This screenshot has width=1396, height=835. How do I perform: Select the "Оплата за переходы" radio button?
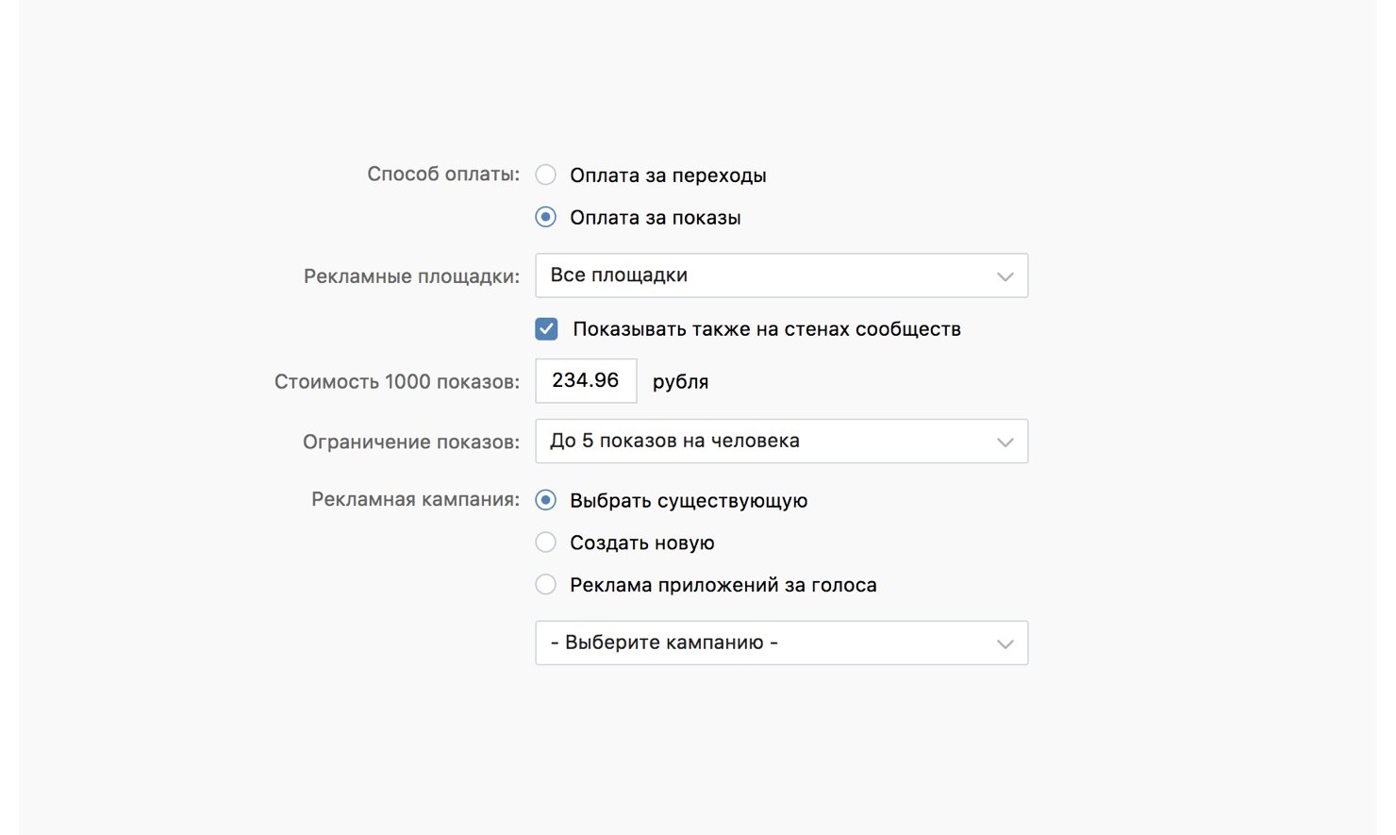[x=545, y=175]
